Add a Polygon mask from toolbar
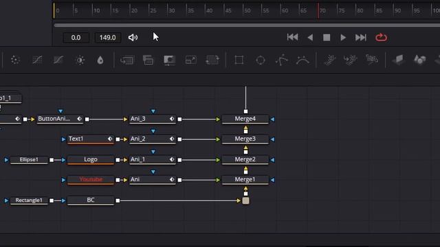 click(x=281, y=60)
